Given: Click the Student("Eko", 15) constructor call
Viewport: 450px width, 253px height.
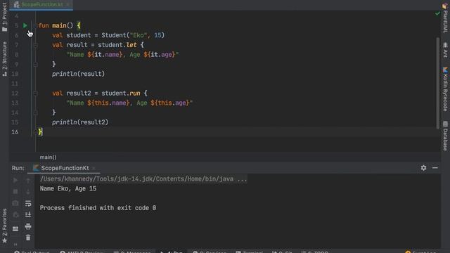Looking at the screenshot, I should (x=133, y=35).
